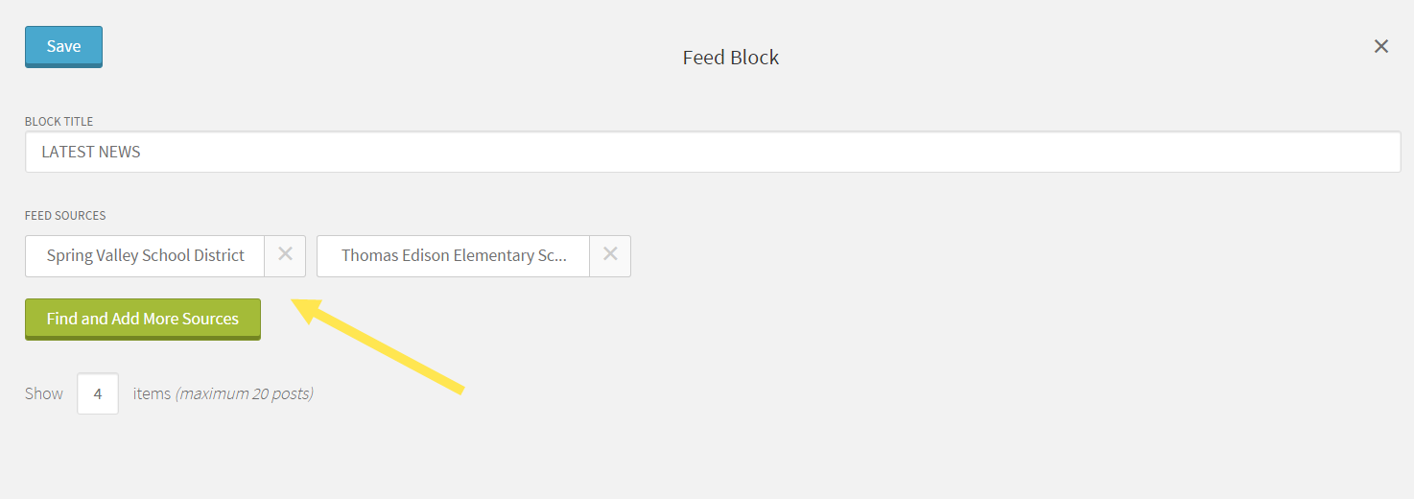Select the Spring Valley School District chip
The image size is (1414, 499).
tap(145, 256)
